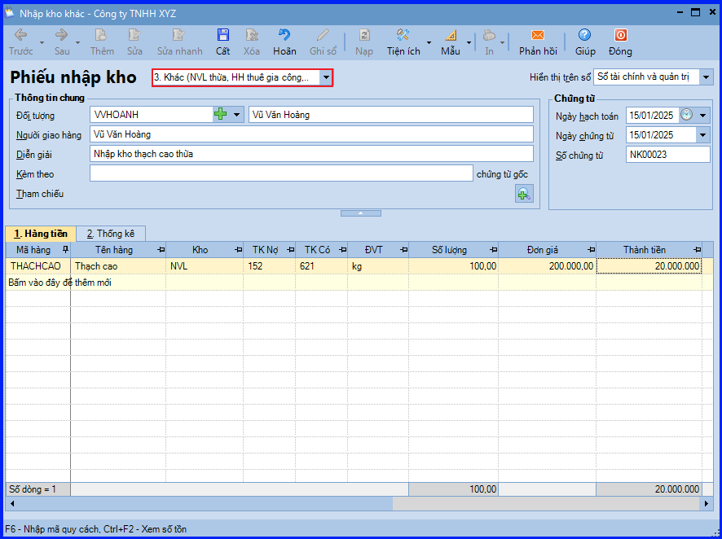This screenshot has height=539, width=722.
Task: Switch to the Thống kê tab
Action: coord(111,234)
